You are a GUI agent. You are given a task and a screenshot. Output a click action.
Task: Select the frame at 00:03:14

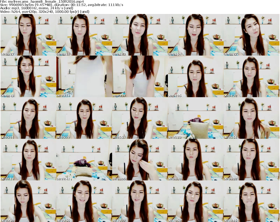click(84, 76)
